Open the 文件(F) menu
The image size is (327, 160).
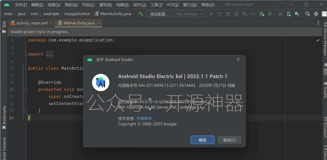(x=21, y=5)
